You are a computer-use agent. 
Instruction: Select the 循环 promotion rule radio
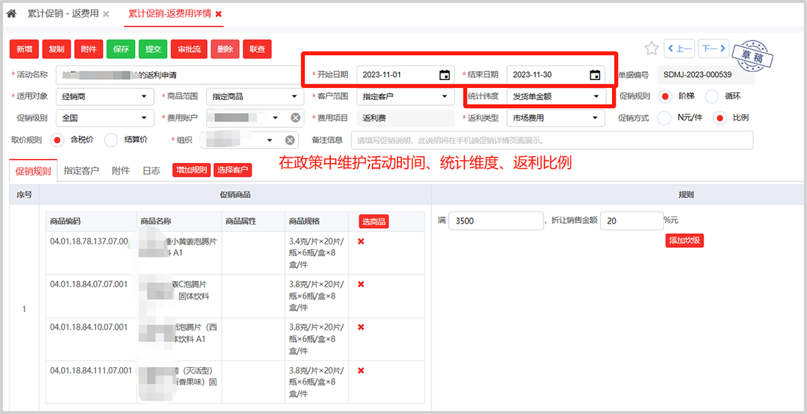pos(711,96)
